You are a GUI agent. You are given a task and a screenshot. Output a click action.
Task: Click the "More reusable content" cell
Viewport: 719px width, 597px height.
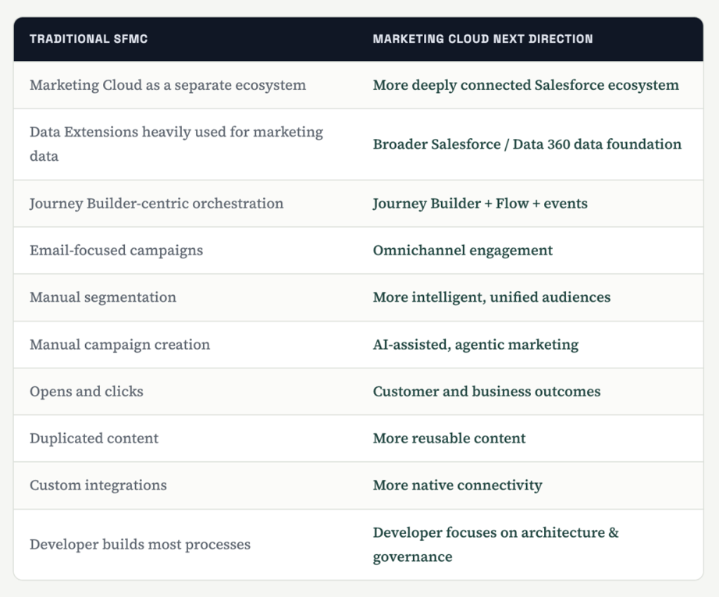click(x=449, y=439)
